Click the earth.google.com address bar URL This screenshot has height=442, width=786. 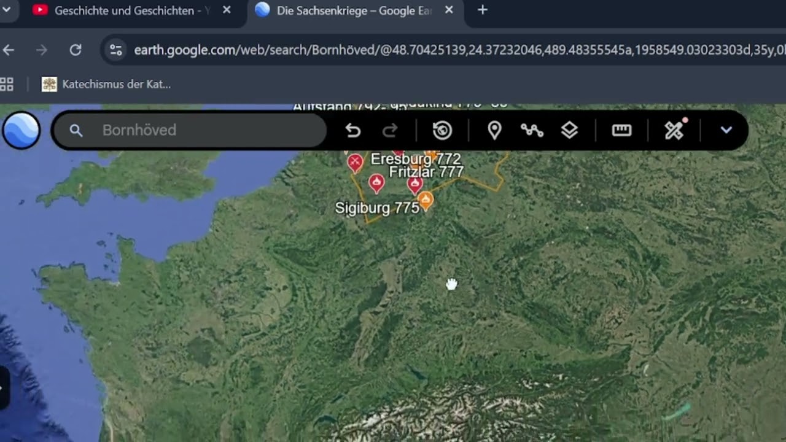pyautogui.click(x=459, y=50)
